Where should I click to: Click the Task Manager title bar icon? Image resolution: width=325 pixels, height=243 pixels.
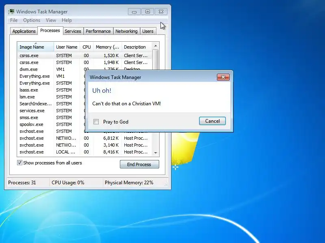11,11
